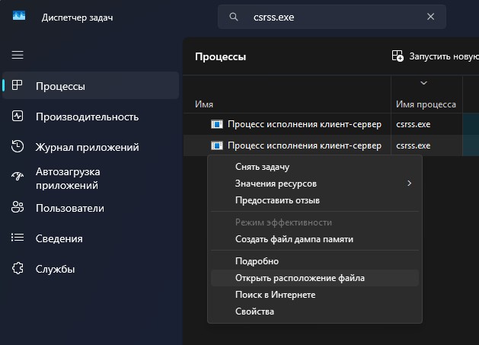Image resolution: width=479 pixels, height=345 pixels.
Task: Select Открыть расположение файла
Action: pos(315,278)
